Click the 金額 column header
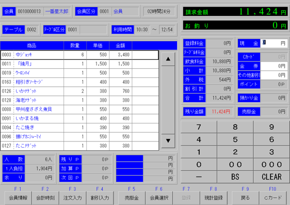Viewport: 290px width, 205px height. tap(121, 45)
